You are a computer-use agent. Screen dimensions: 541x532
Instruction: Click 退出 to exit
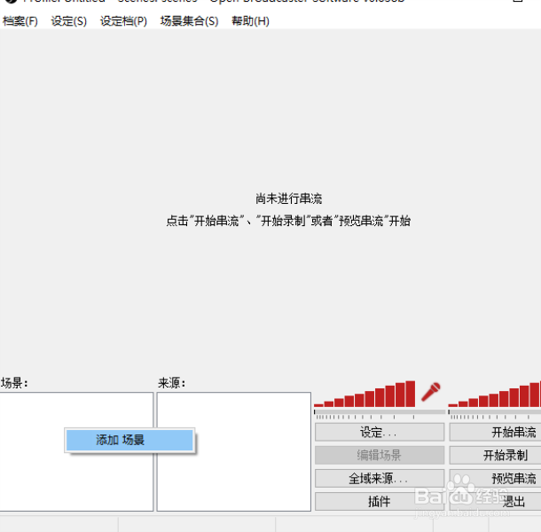(x=495, y=501)
